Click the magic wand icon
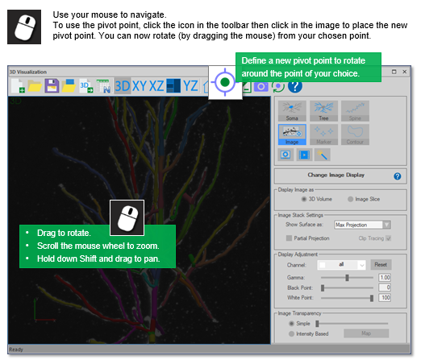 (322, 155)
